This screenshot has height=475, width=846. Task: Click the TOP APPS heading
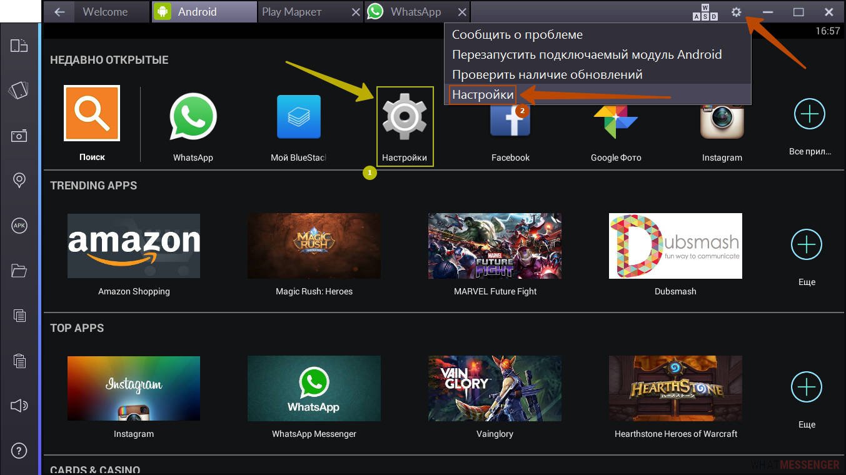click(77, 328)
